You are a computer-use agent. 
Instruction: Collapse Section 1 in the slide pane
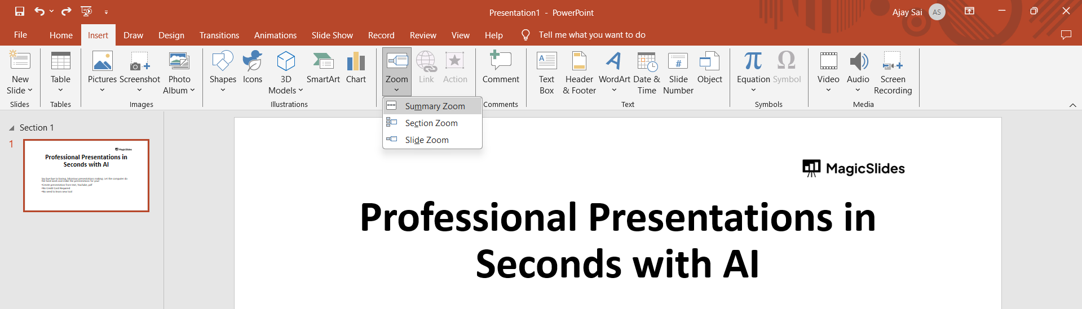pyautogui.click(x=11, y=128)
